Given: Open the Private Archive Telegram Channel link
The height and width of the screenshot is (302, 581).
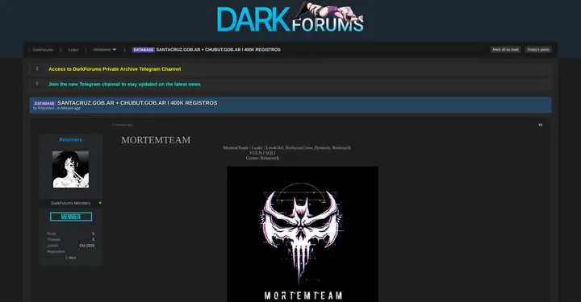Looking at the screenshot, I should coord(115,69).
